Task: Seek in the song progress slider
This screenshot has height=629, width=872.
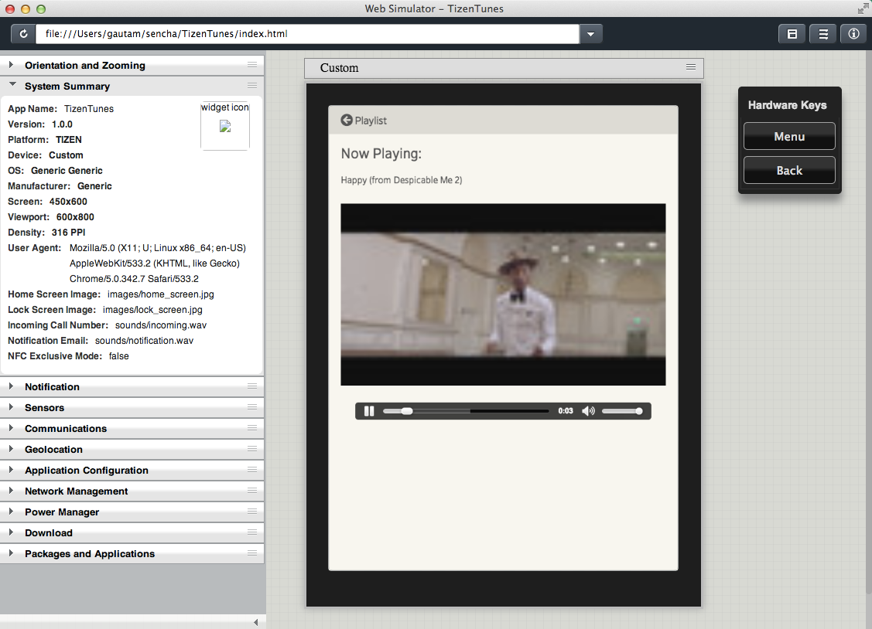Action: (x=466, y=411)
